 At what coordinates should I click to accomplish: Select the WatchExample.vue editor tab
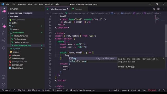(58, 9)
